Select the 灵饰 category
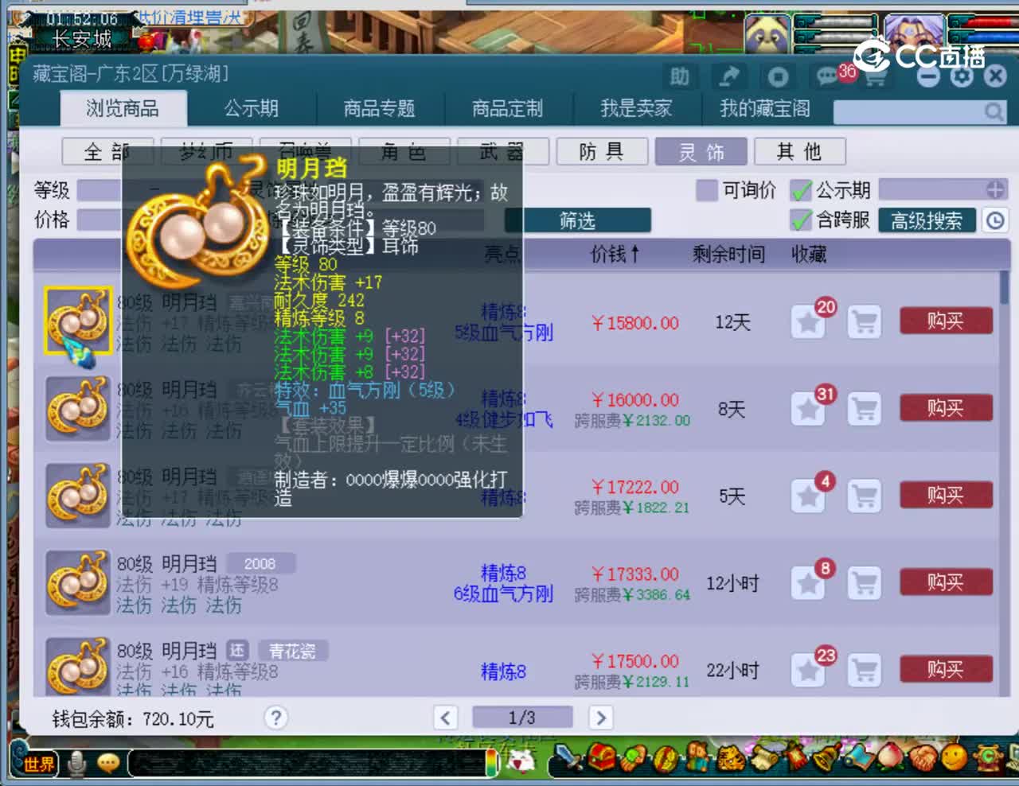This screenshot has width=1019, height=786. [x=701, y=151]
